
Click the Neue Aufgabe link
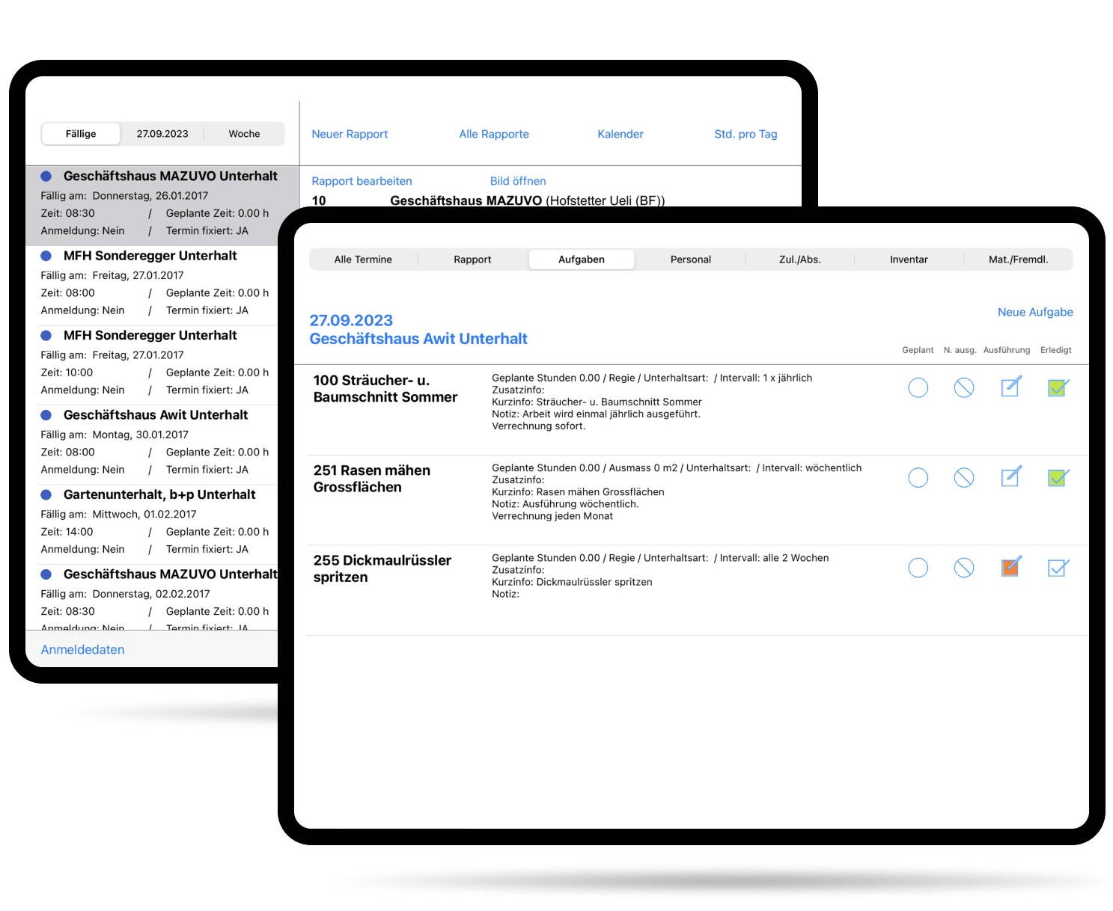tap(1034, 312)
